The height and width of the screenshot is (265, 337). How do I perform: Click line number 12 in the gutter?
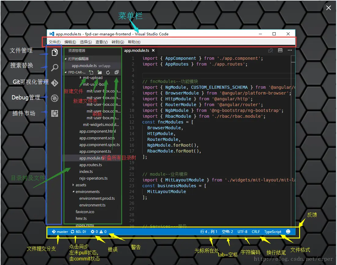(132, 122)
